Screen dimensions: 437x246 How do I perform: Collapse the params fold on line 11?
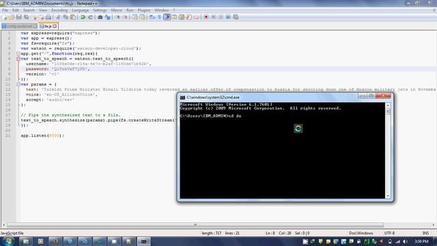click(18, 84)
